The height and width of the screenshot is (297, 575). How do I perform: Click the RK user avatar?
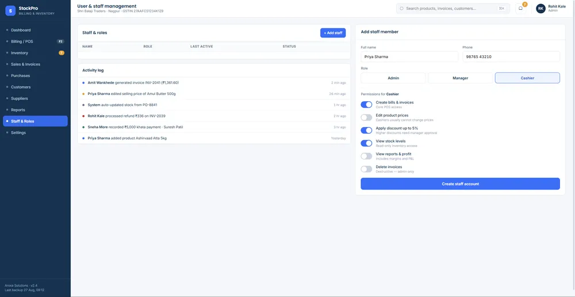(x=540, y=9)
